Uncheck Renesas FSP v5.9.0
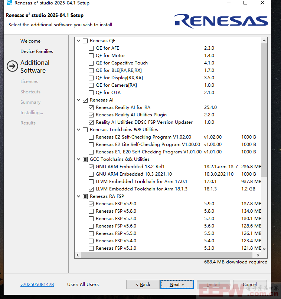281x299 pixels. (x=91, y=204)
